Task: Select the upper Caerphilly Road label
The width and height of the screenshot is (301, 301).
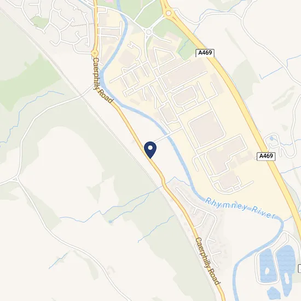Action: [102, 80]
